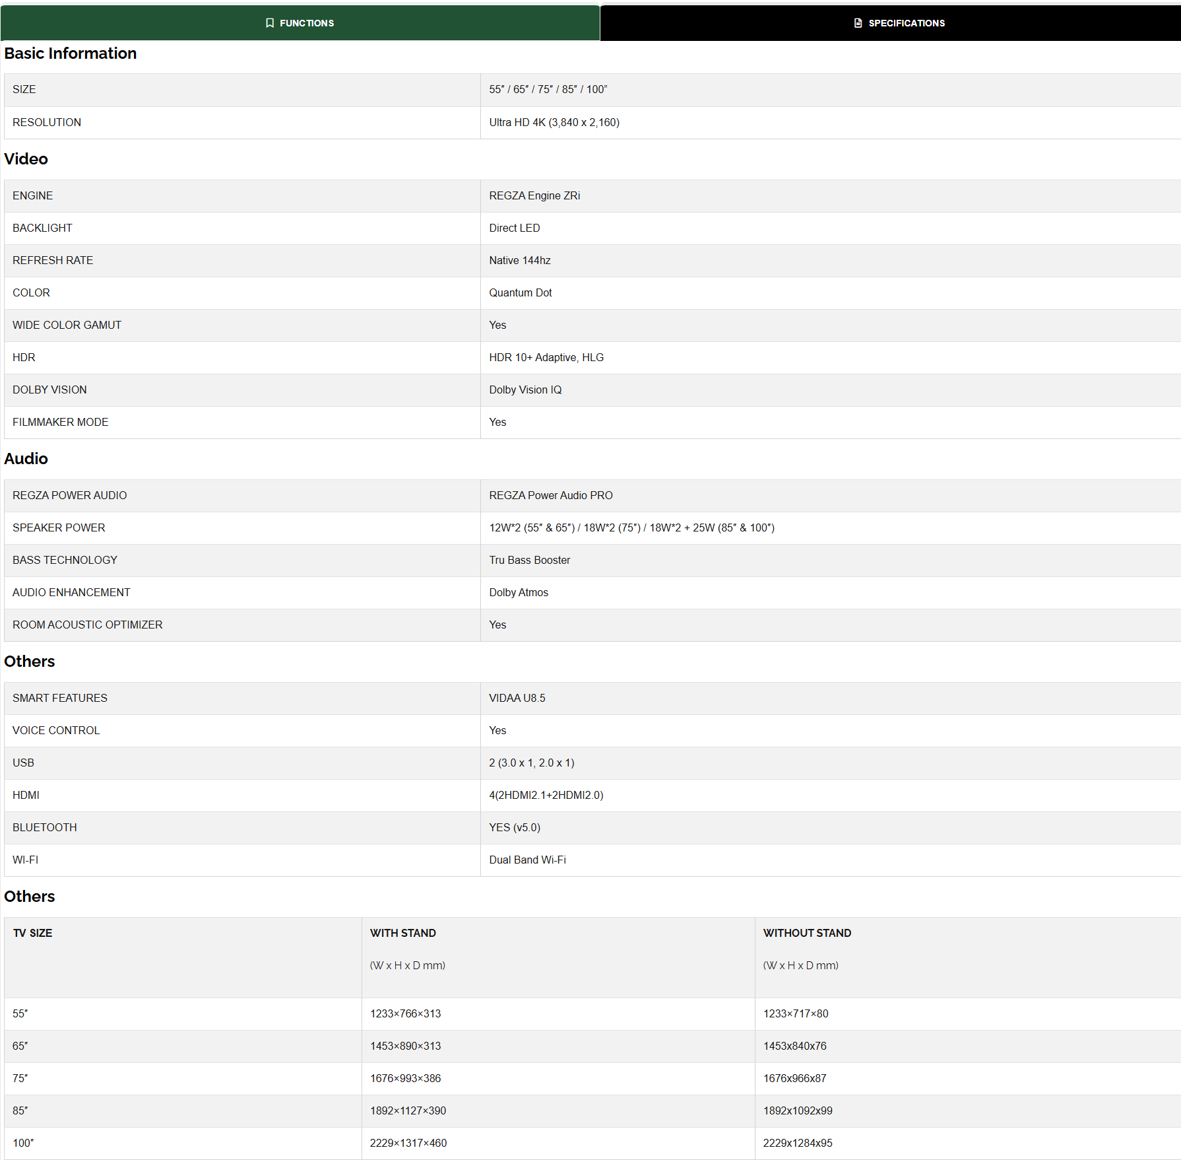Select the Video section heading

pos(26,159)
